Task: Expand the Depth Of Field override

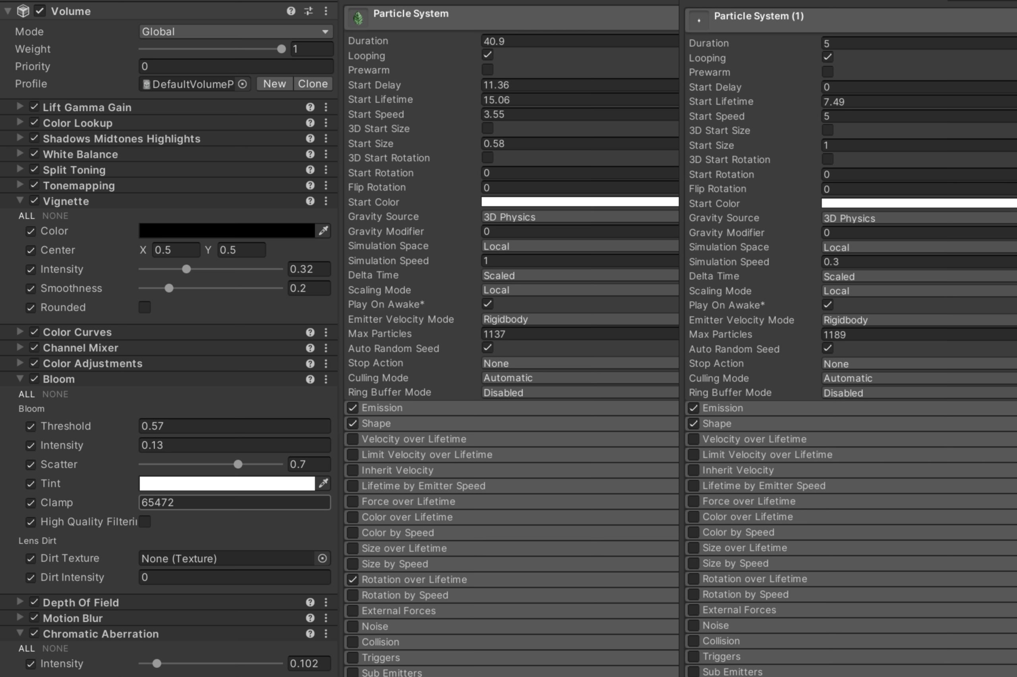Action: click(x=19, y=602)
